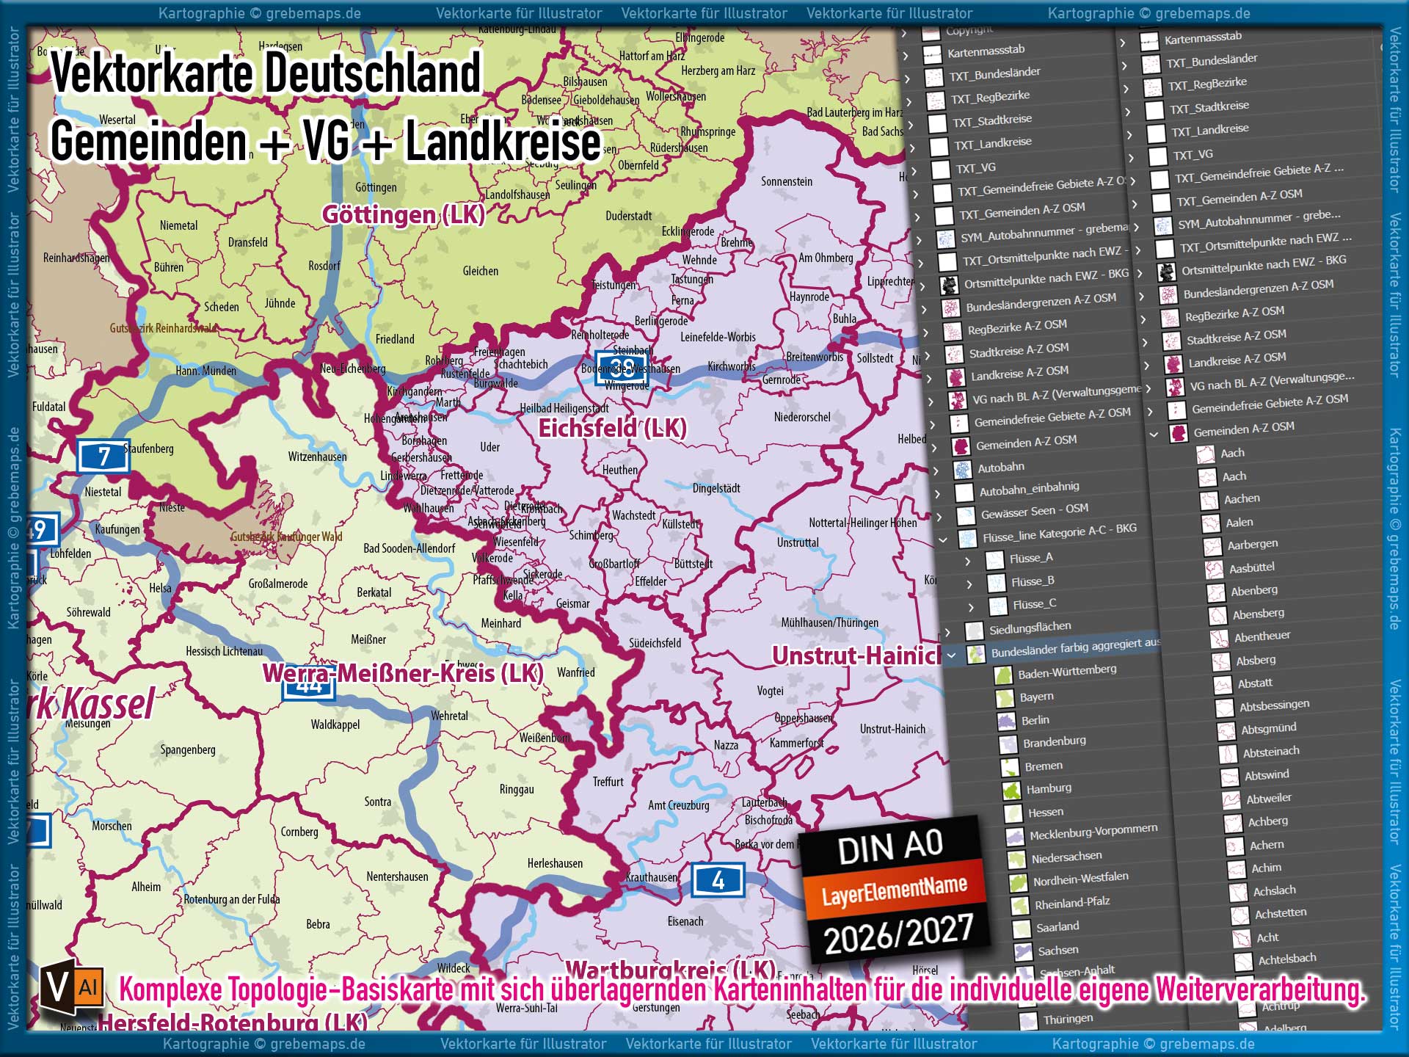1409x1057 pixels.
Task: Click the Bremen layer thumbnail
Action: click(x=1011, y=769)
